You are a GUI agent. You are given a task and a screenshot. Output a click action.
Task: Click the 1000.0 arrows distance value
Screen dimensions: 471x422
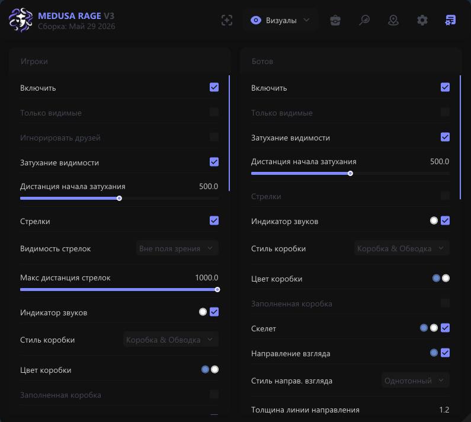(x=207, y=277)
